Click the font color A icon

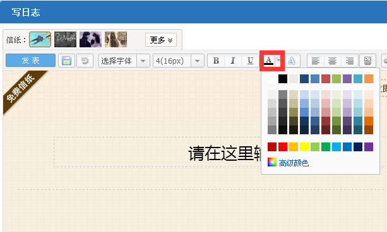pyautogui.click(x=268, y=61)
